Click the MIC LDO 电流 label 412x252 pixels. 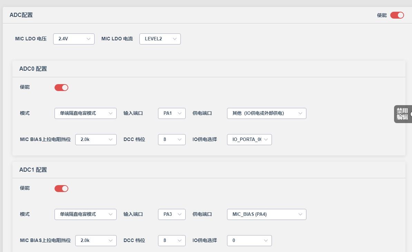(x=117, y=39)
